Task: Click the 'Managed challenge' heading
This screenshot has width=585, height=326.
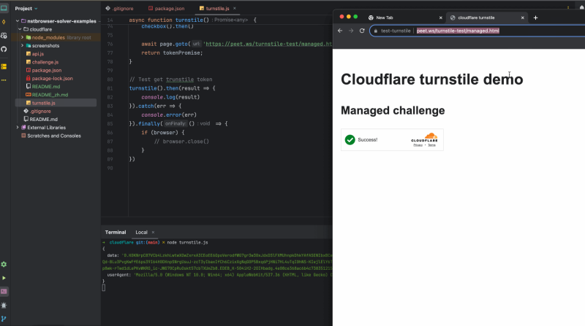Action: 393,111
